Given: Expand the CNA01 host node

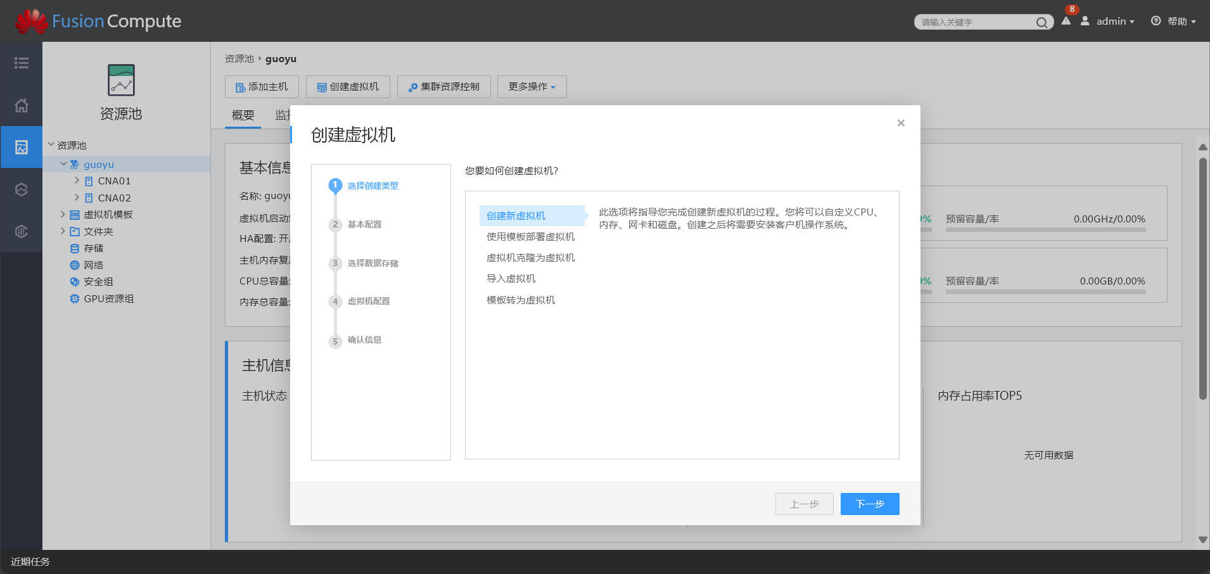Looking at the screenshot, I should [x=77, y=181].
